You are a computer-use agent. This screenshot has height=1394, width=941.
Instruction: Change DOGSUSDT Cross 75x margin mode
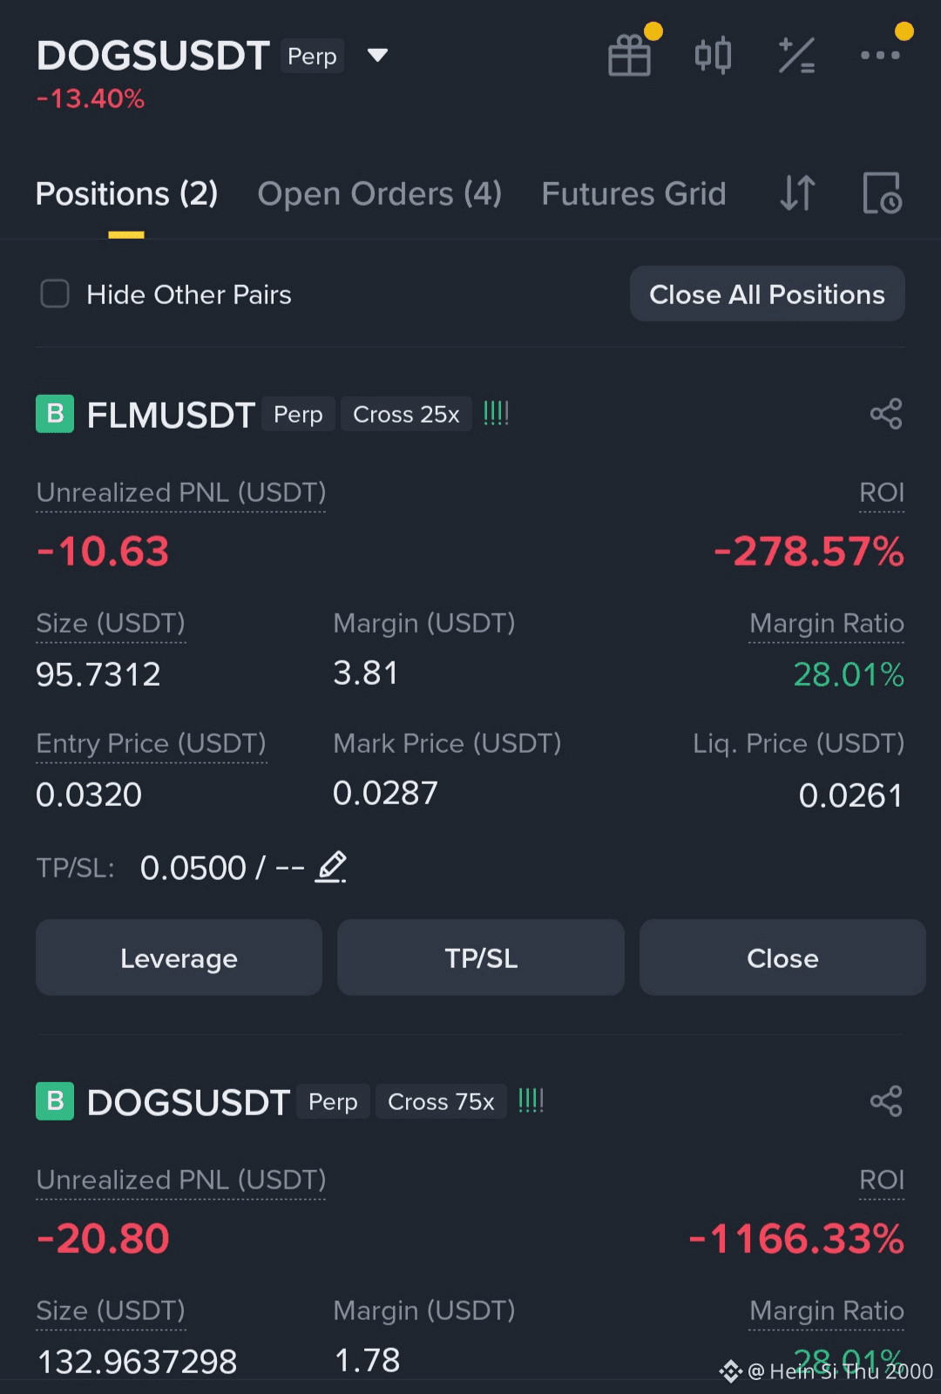coord(441,1101)
